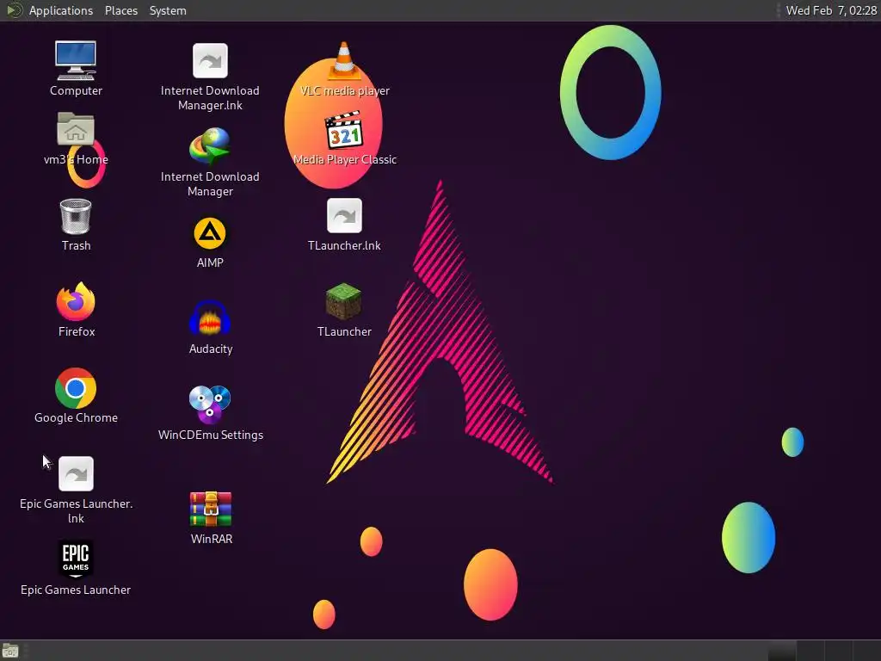Open the System menu
Screen dimensions: 881x661
(x=168, y=10)
